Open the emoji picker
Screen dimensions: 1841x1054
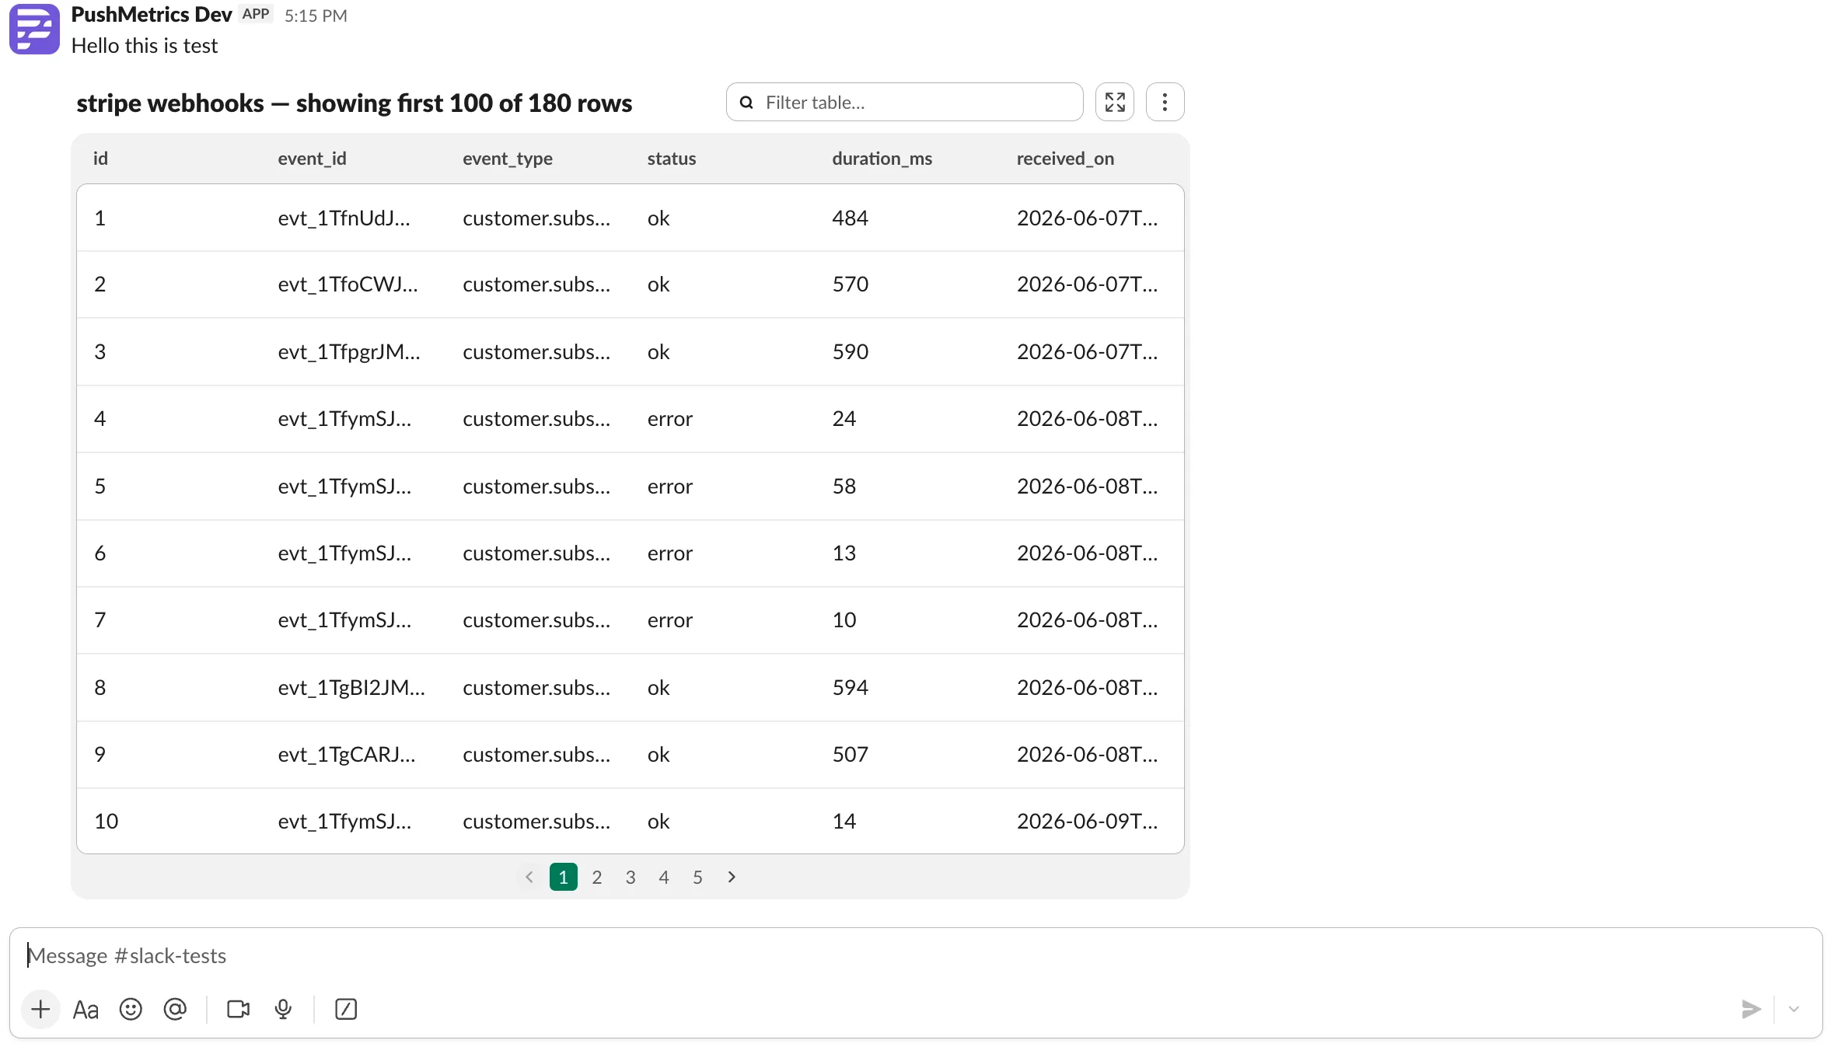[131, 1009]
